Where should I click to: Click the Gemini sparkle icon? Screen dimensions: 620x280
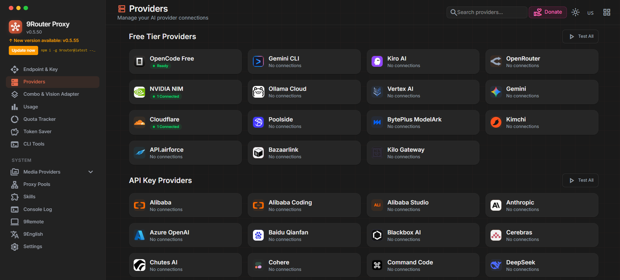click(496, 92)
